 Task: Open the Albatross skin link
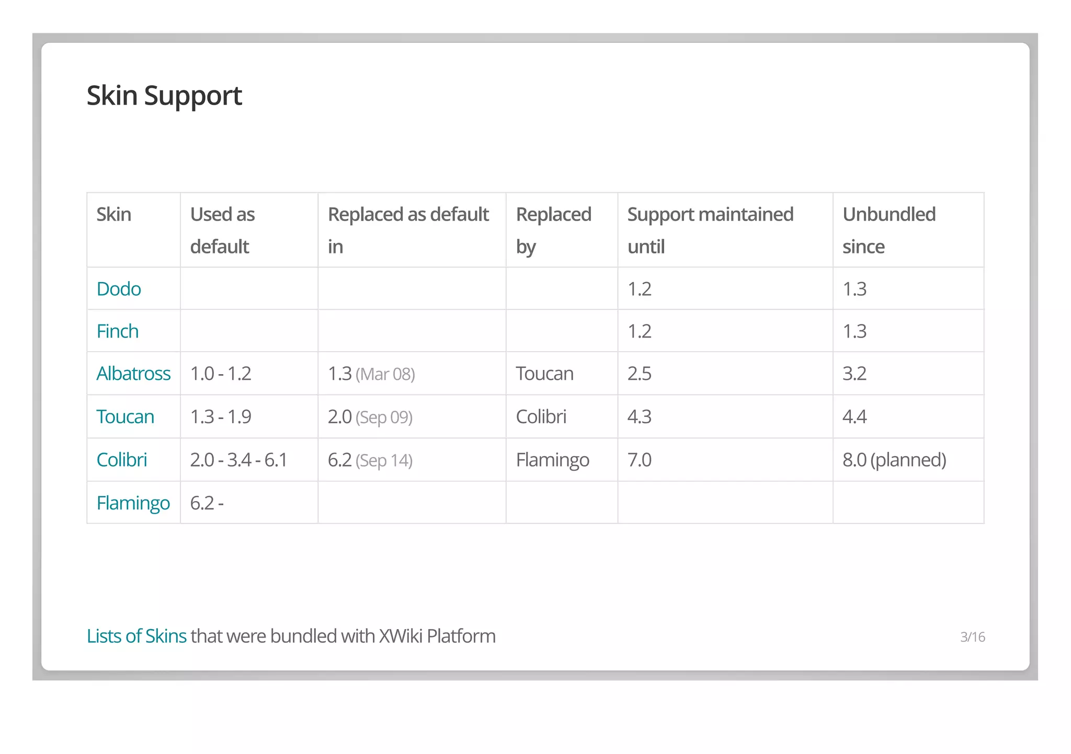133,374
